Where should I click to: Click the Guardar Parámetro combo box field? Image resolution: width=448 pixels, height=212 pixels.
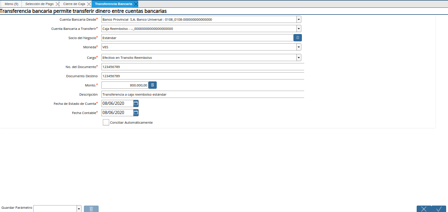point(55,209)
